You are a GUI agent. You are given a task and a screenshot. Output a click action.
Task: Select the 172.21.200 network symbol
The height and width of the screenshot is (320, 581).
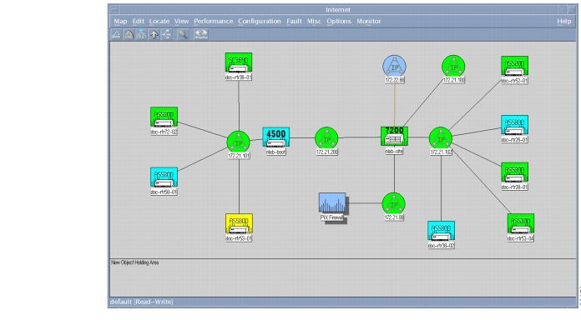[x=326, y=138]
